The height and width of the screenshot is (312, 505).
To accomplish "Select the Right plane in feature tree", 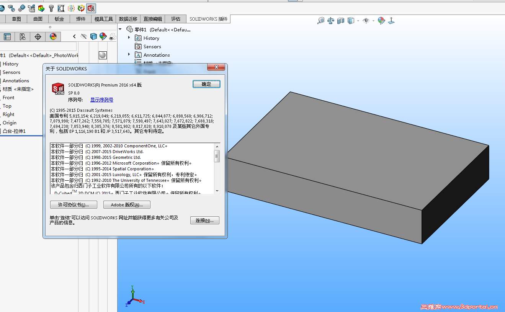I will coord(8,114).
